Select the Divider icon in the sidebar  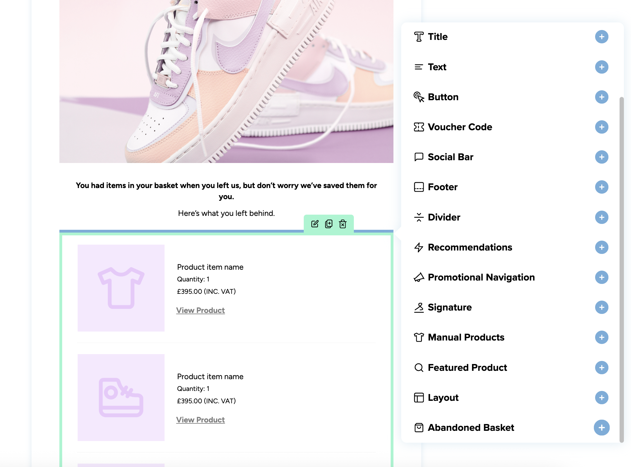(419, 217)
